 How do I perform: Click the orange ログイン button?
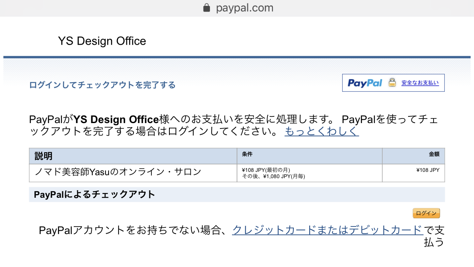point(426,213)
